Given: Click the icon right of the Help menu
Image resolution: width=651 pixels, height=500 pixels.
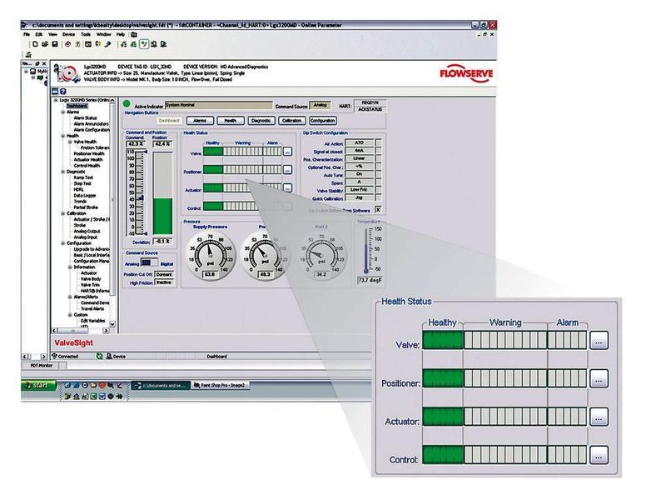Looking at the screenshot, I should 134,34.
